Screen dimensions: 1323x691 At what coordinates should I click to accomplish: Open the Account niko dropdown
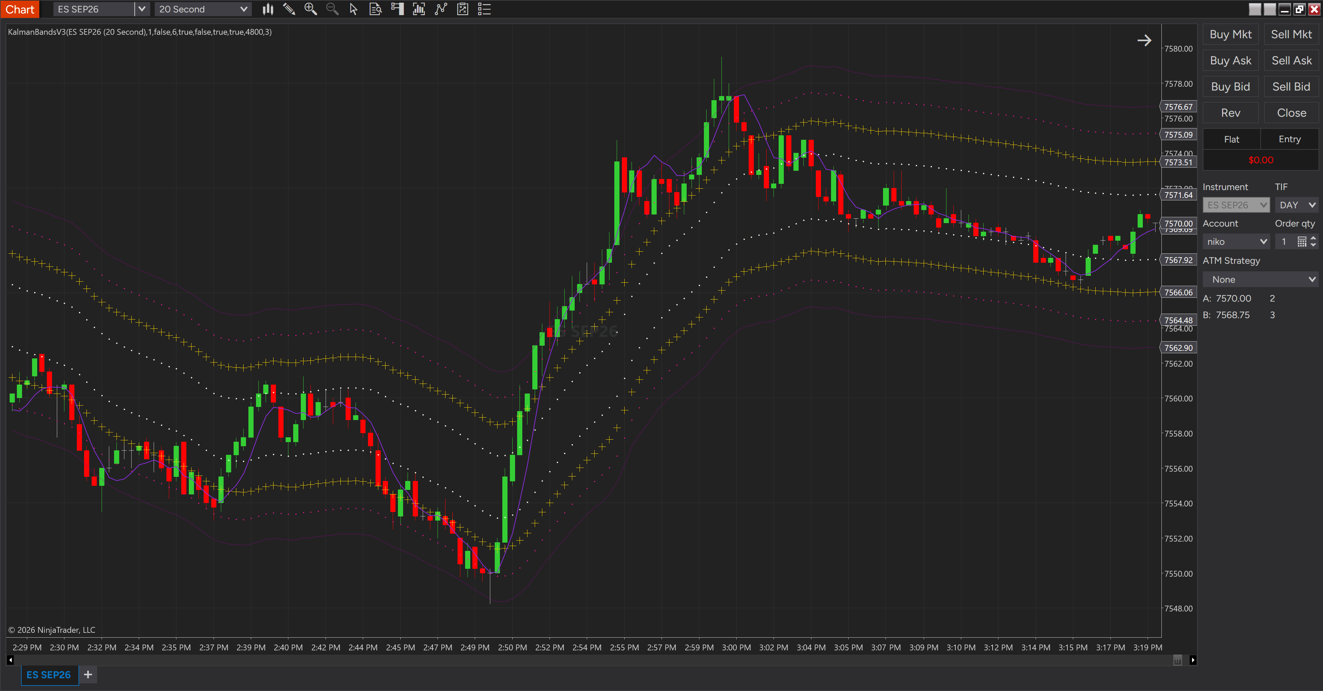point(1236,241)
